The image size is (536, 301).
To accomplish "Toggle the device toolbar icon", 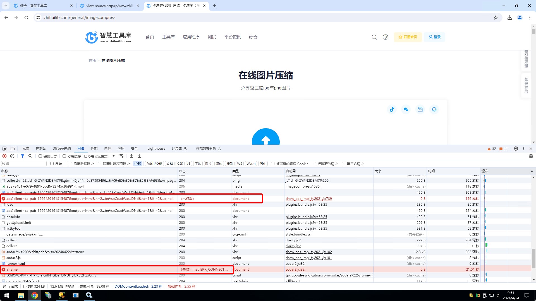I will pos(12,149).
